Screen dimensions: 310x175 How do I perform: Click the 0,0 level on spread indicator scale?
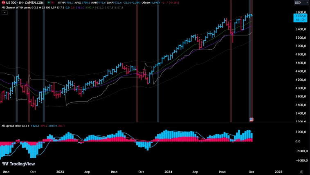pos(297,141)
